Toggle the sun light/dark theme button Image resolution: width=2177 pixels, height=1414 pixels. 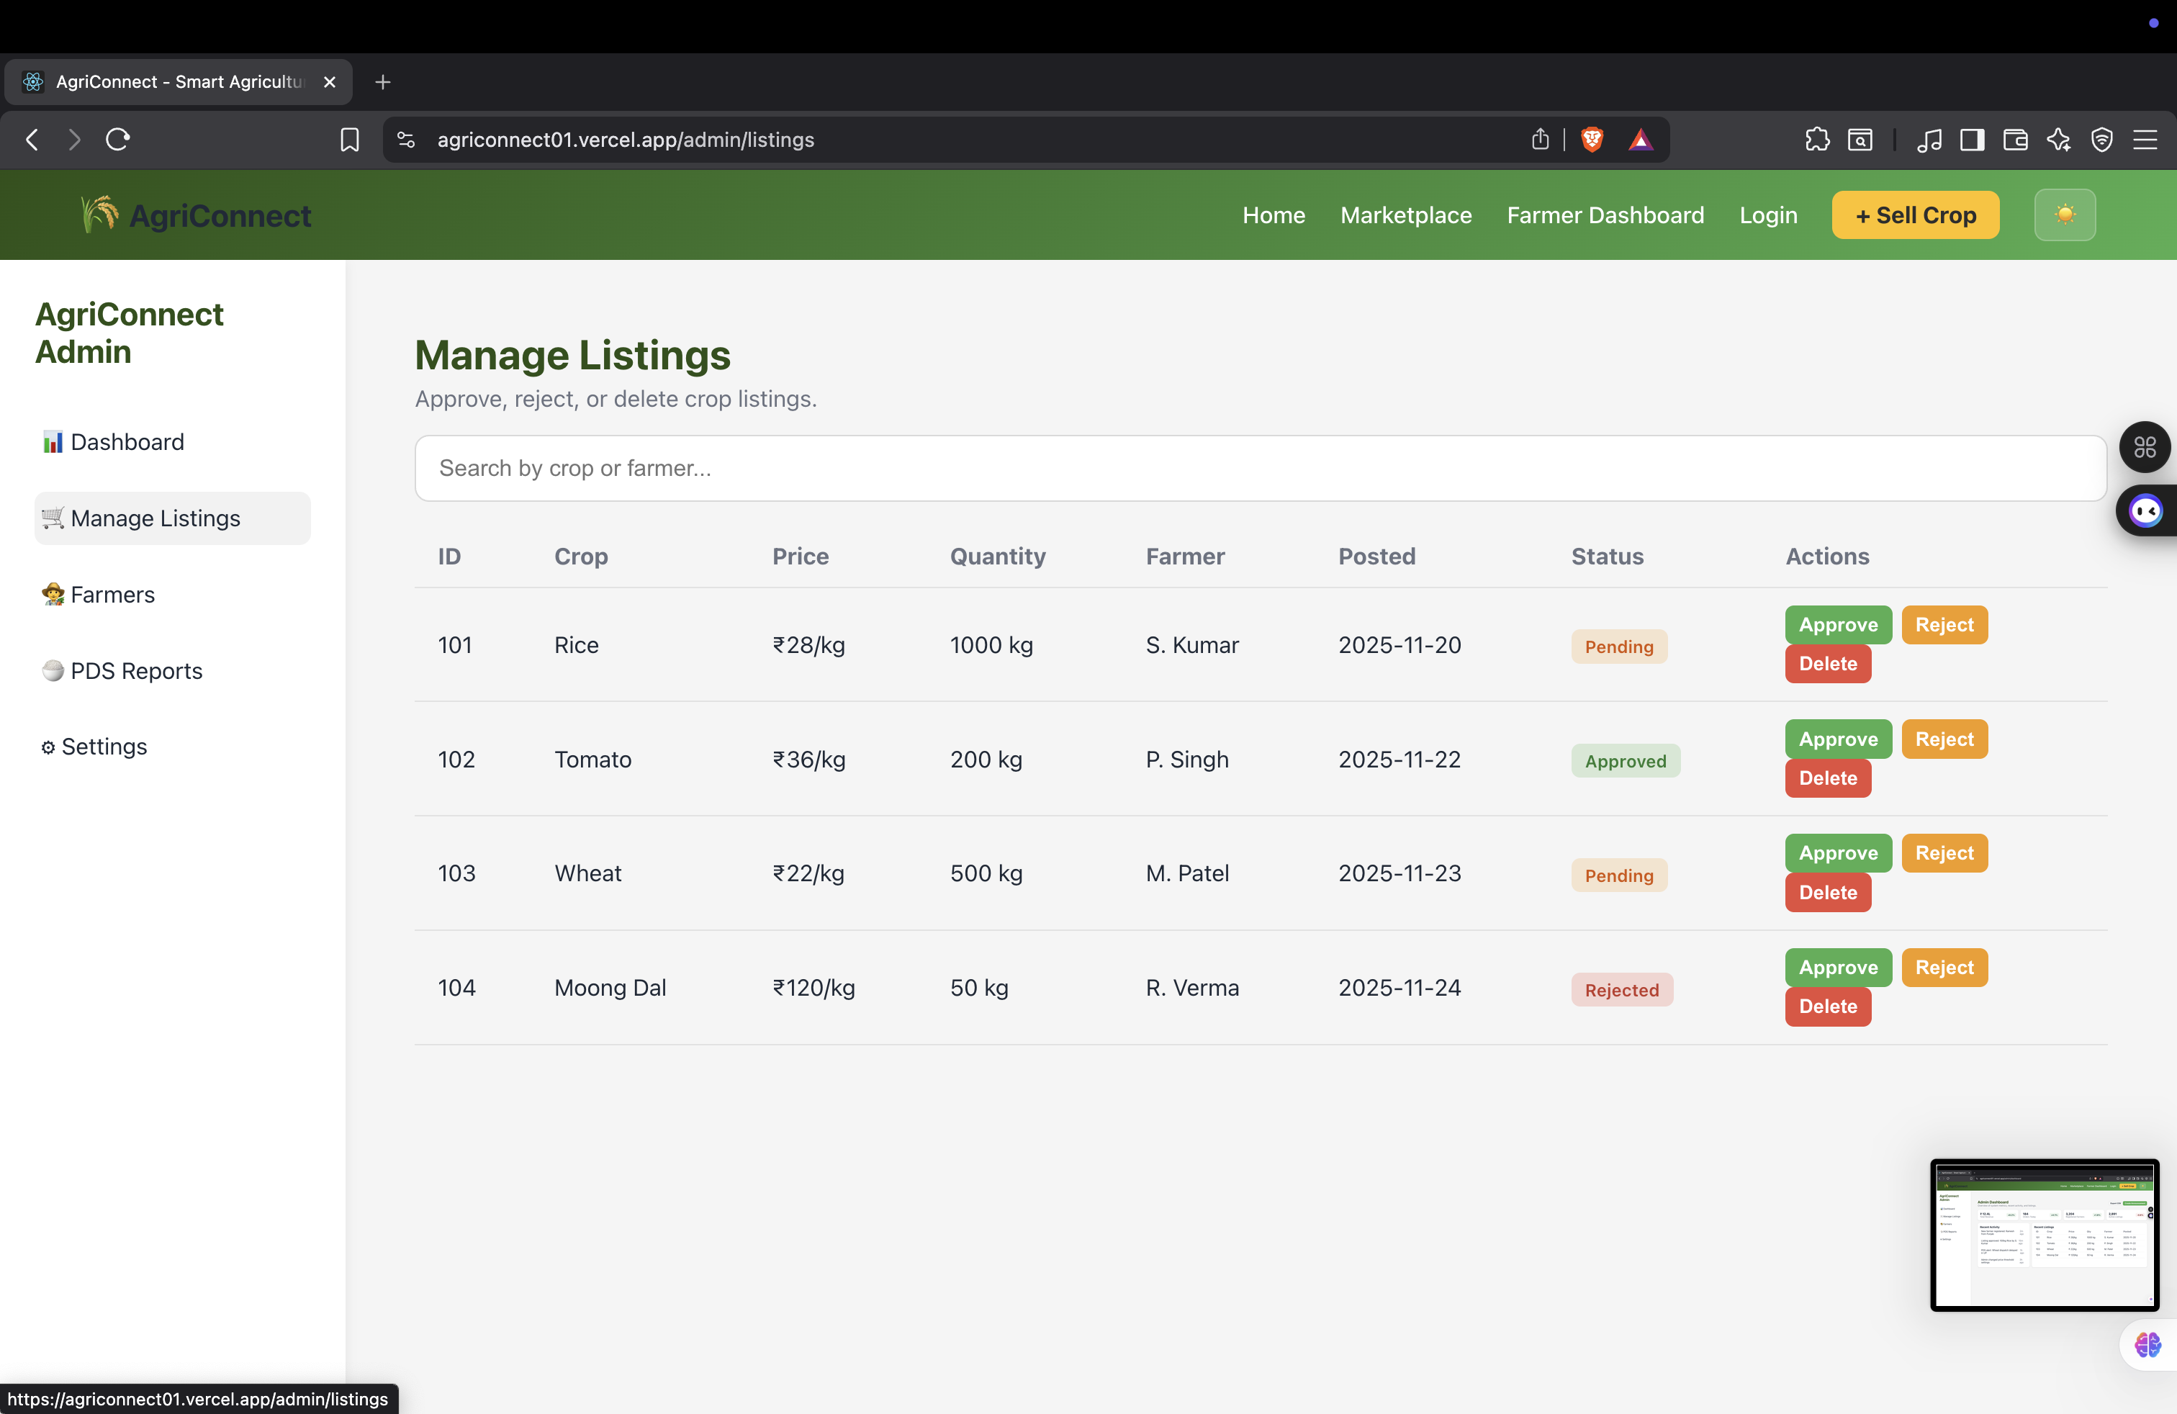pyautogui.click(x=2063, y=215)
